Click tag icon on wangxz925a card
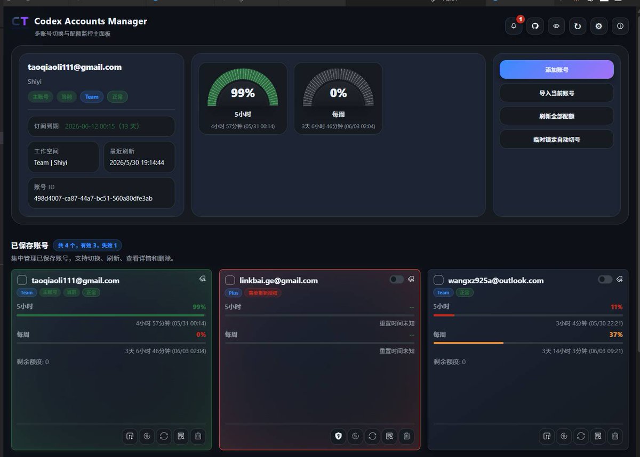Screen dimensions: 640x457 (619, 279)
